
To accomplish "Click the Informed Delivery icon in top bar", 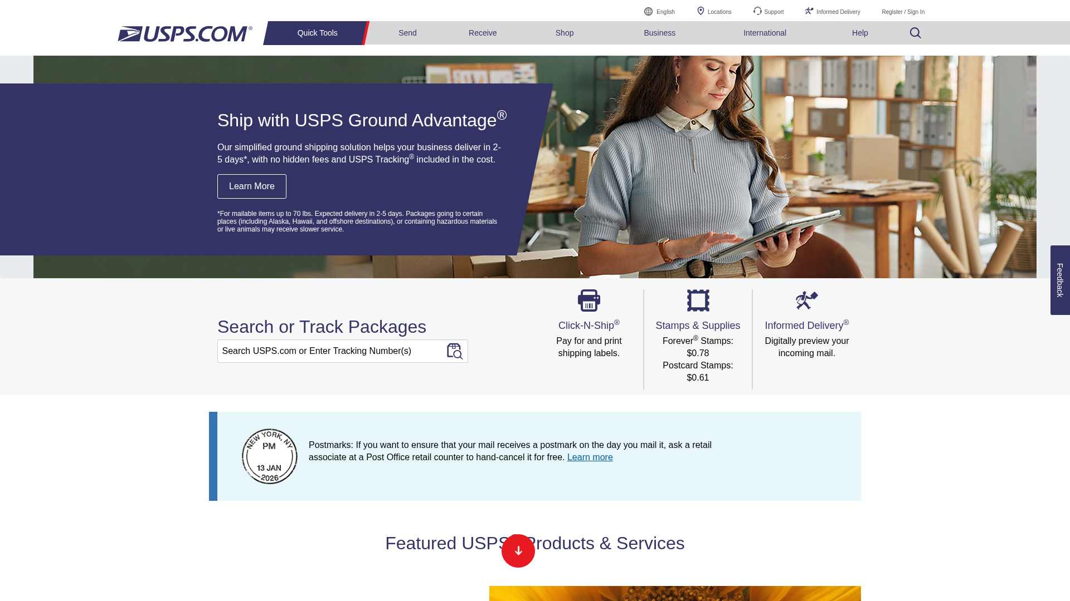I will (x=809, y=11).
